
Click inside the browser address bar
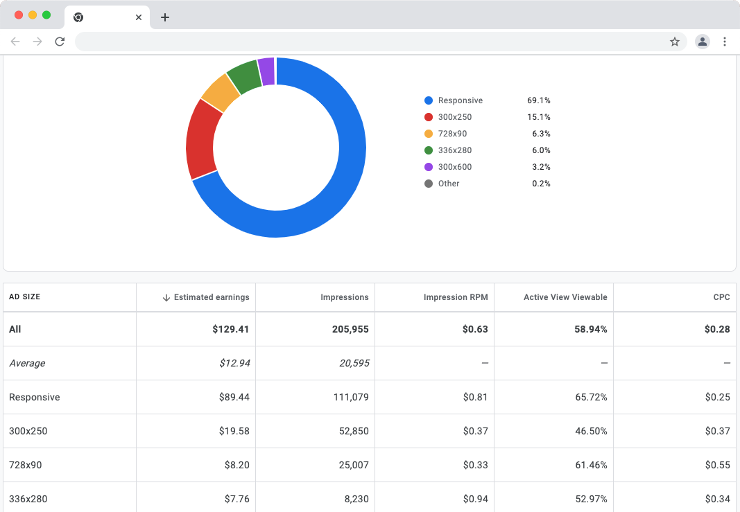click(347, 42)
